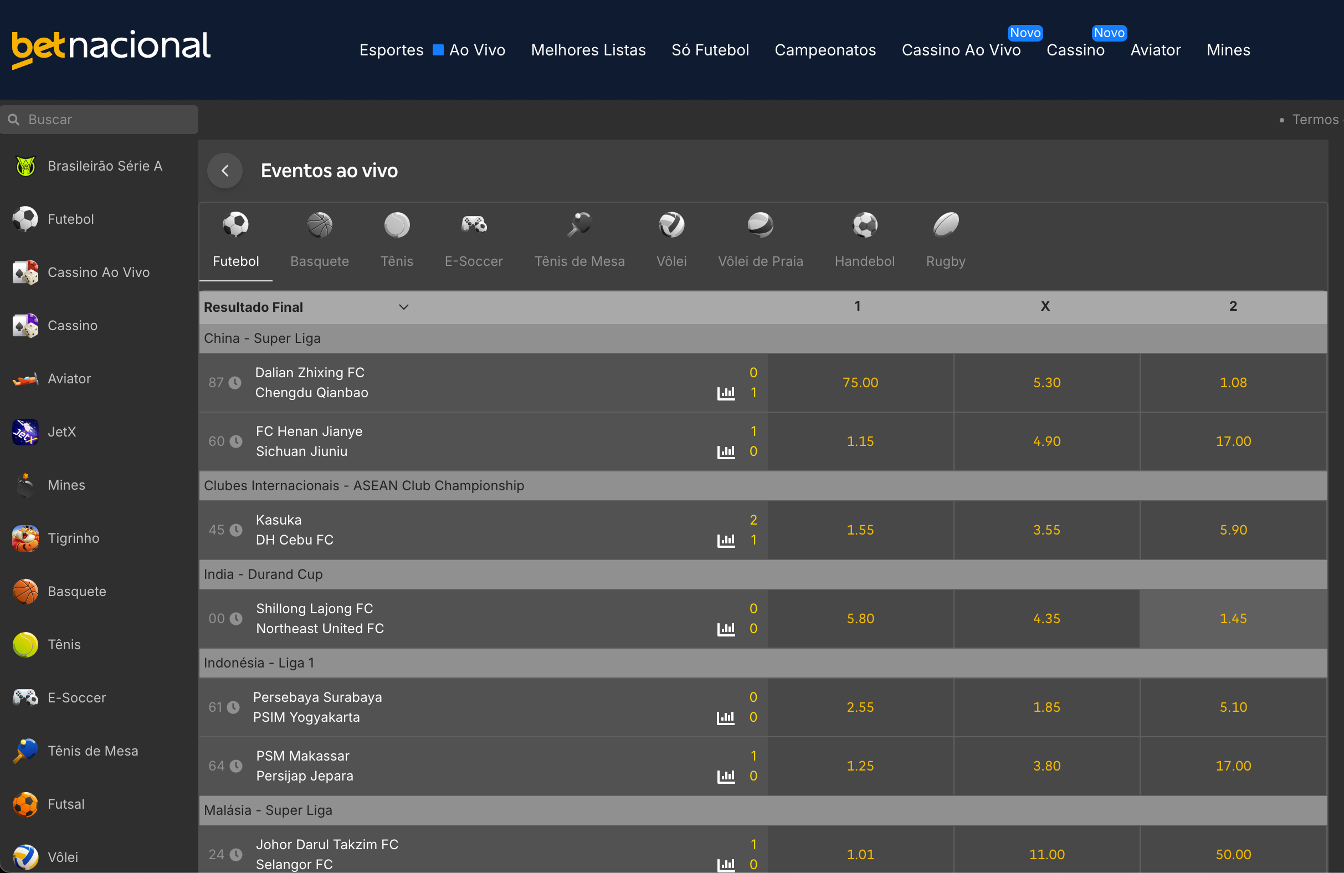Toggle 1.45 odds for Northeast United FC

click(x=1233, y=618)
